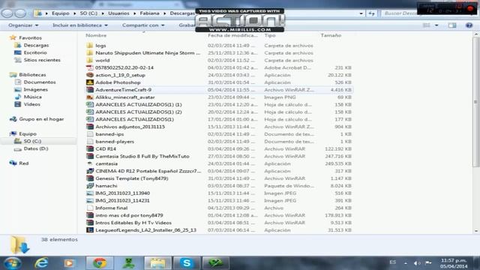
Task: Select the hamachi installer package icon
Action: pos(90,185)
